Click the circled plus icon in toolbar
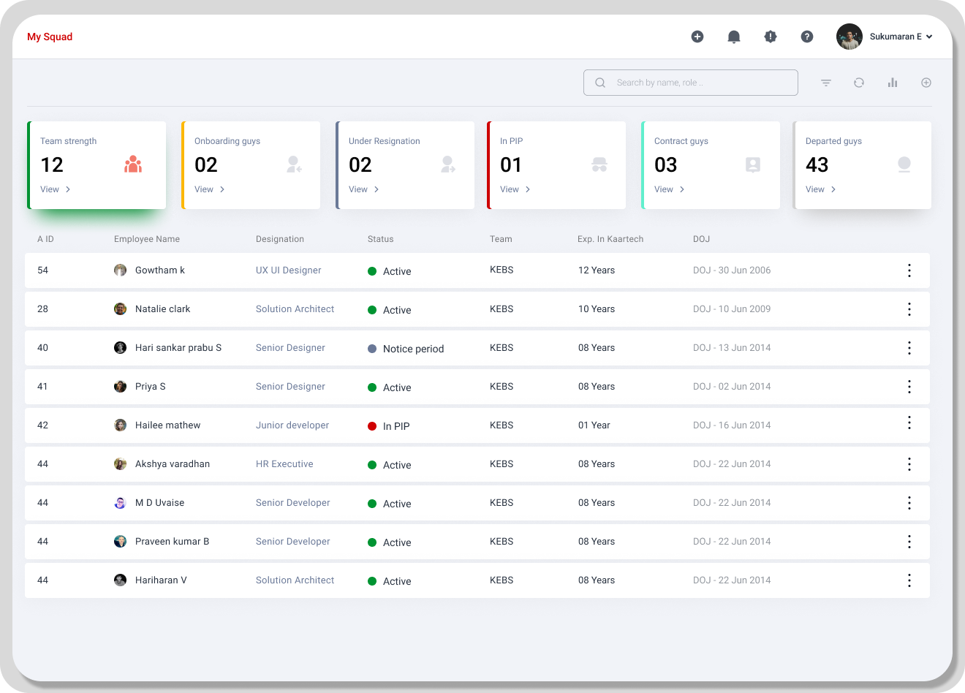The image size is (965, 693). coord(926,83)
